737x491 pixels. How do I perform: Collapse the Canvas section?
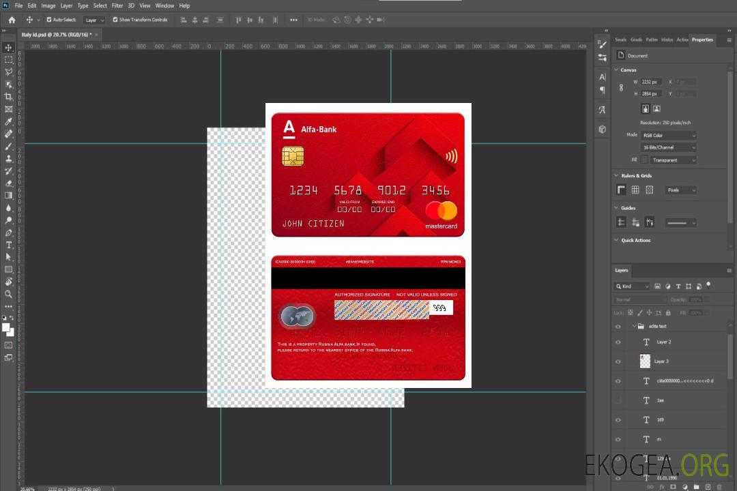tap(617, 70)
